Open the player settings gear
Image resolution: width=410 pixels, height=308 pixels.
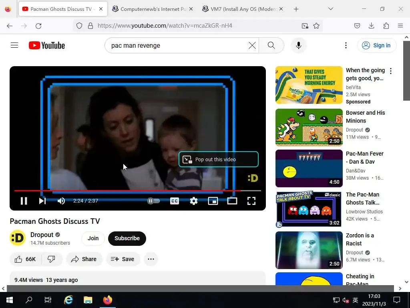[194, 201]
